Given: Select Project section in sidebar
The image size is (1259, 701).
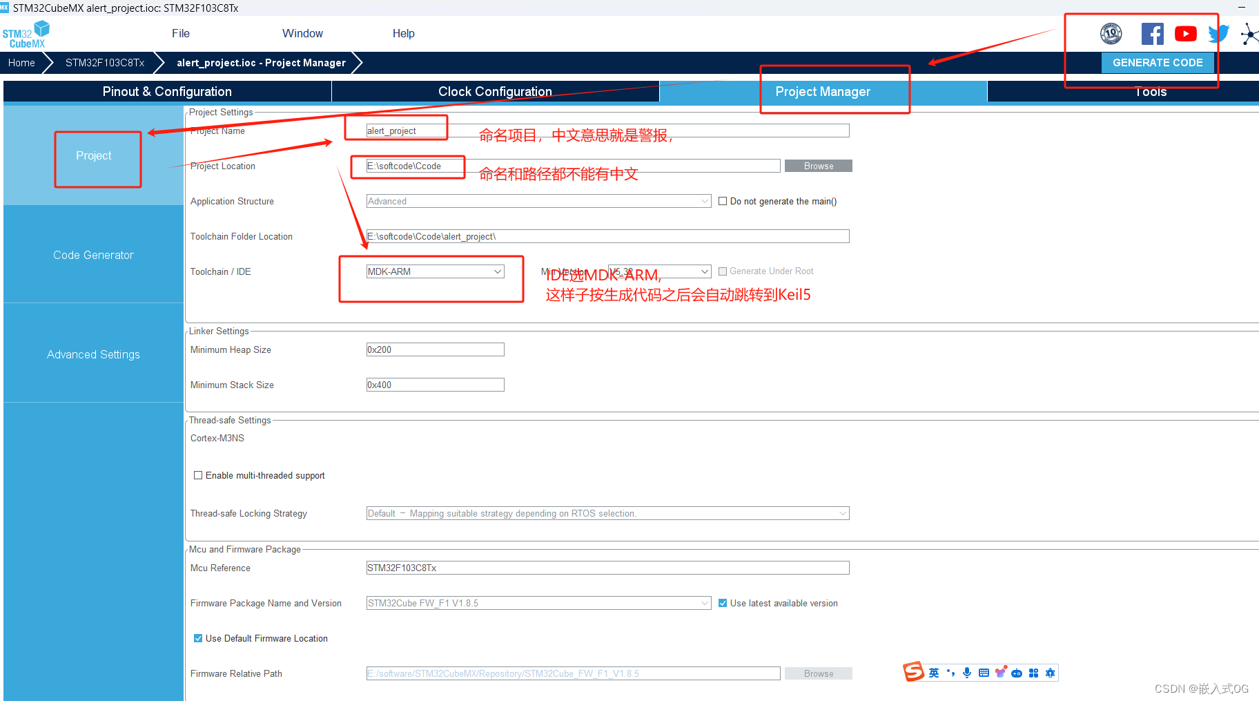Looking at the screenshot, I should tap(93, 155).
